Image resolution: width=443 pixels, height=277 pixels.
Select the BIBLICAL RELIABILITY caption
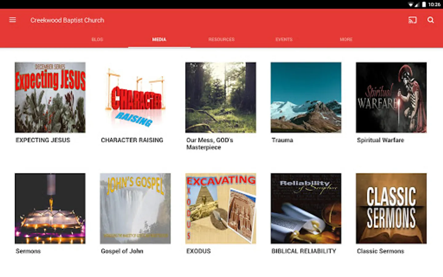[x=304, y=251]
